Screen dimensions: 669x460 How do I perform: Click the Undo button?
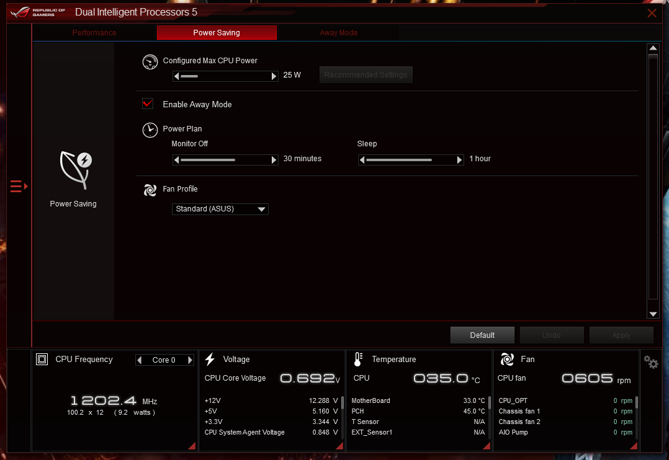coord(552,335)
